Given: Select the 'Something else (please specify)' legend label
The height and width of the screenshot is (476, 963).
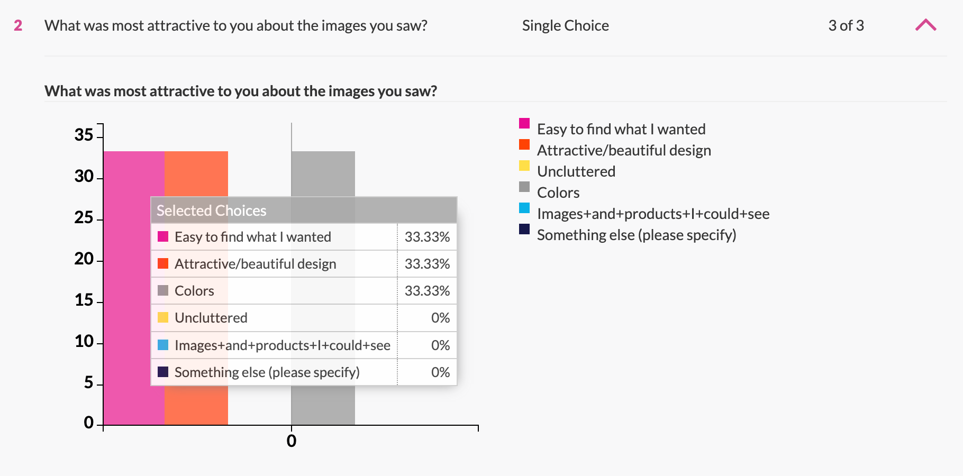Looking at the screenshot, I should [637, 235].
